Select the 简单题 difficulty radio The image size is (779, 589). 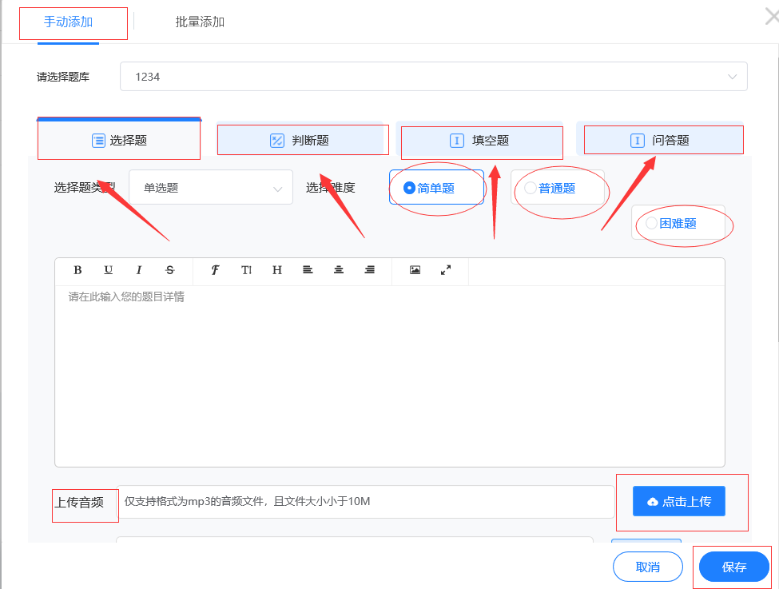pyautogui.click(x=410, y=188)
